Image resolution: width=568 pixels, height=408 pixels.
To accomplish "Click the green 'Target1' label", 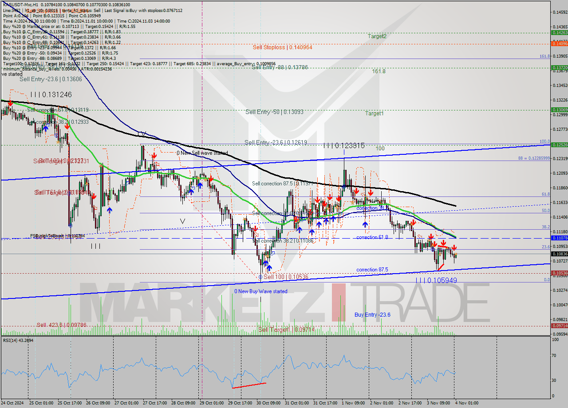I will [374, 114].
